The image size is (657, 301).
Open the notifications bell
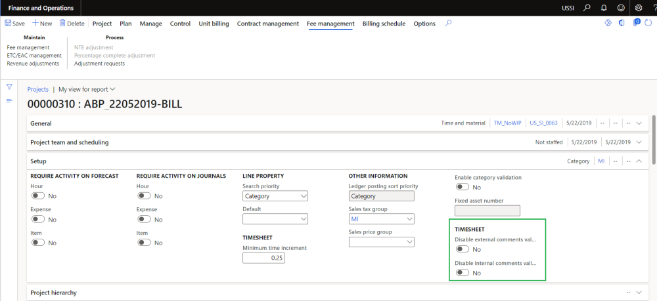pyautogui.click(x=604, y=8)
